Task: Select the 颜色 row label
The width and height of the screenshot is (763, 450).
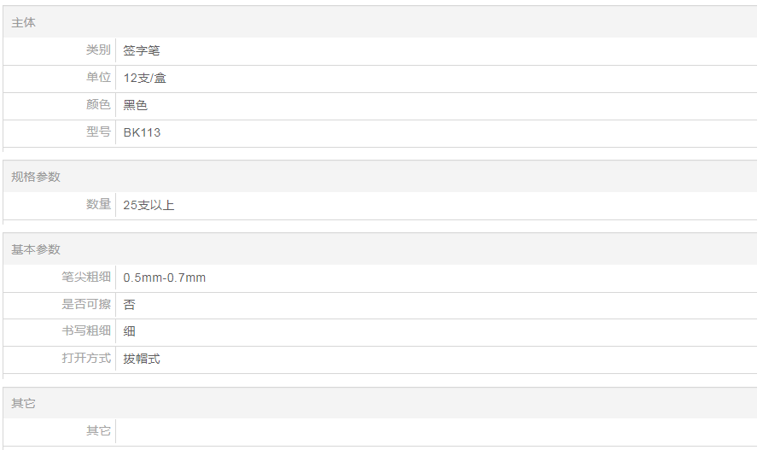Action: tap(98, 105)
